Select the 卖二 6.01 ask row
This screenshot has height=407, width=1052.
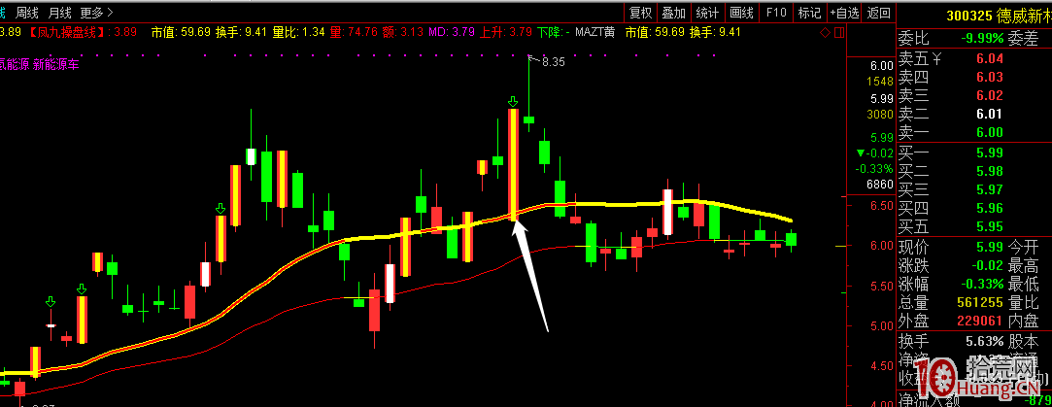coord(974,114)
